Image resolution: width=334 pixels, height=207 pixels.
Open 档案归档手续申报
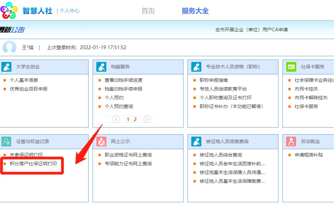click(x=124, y=89)
